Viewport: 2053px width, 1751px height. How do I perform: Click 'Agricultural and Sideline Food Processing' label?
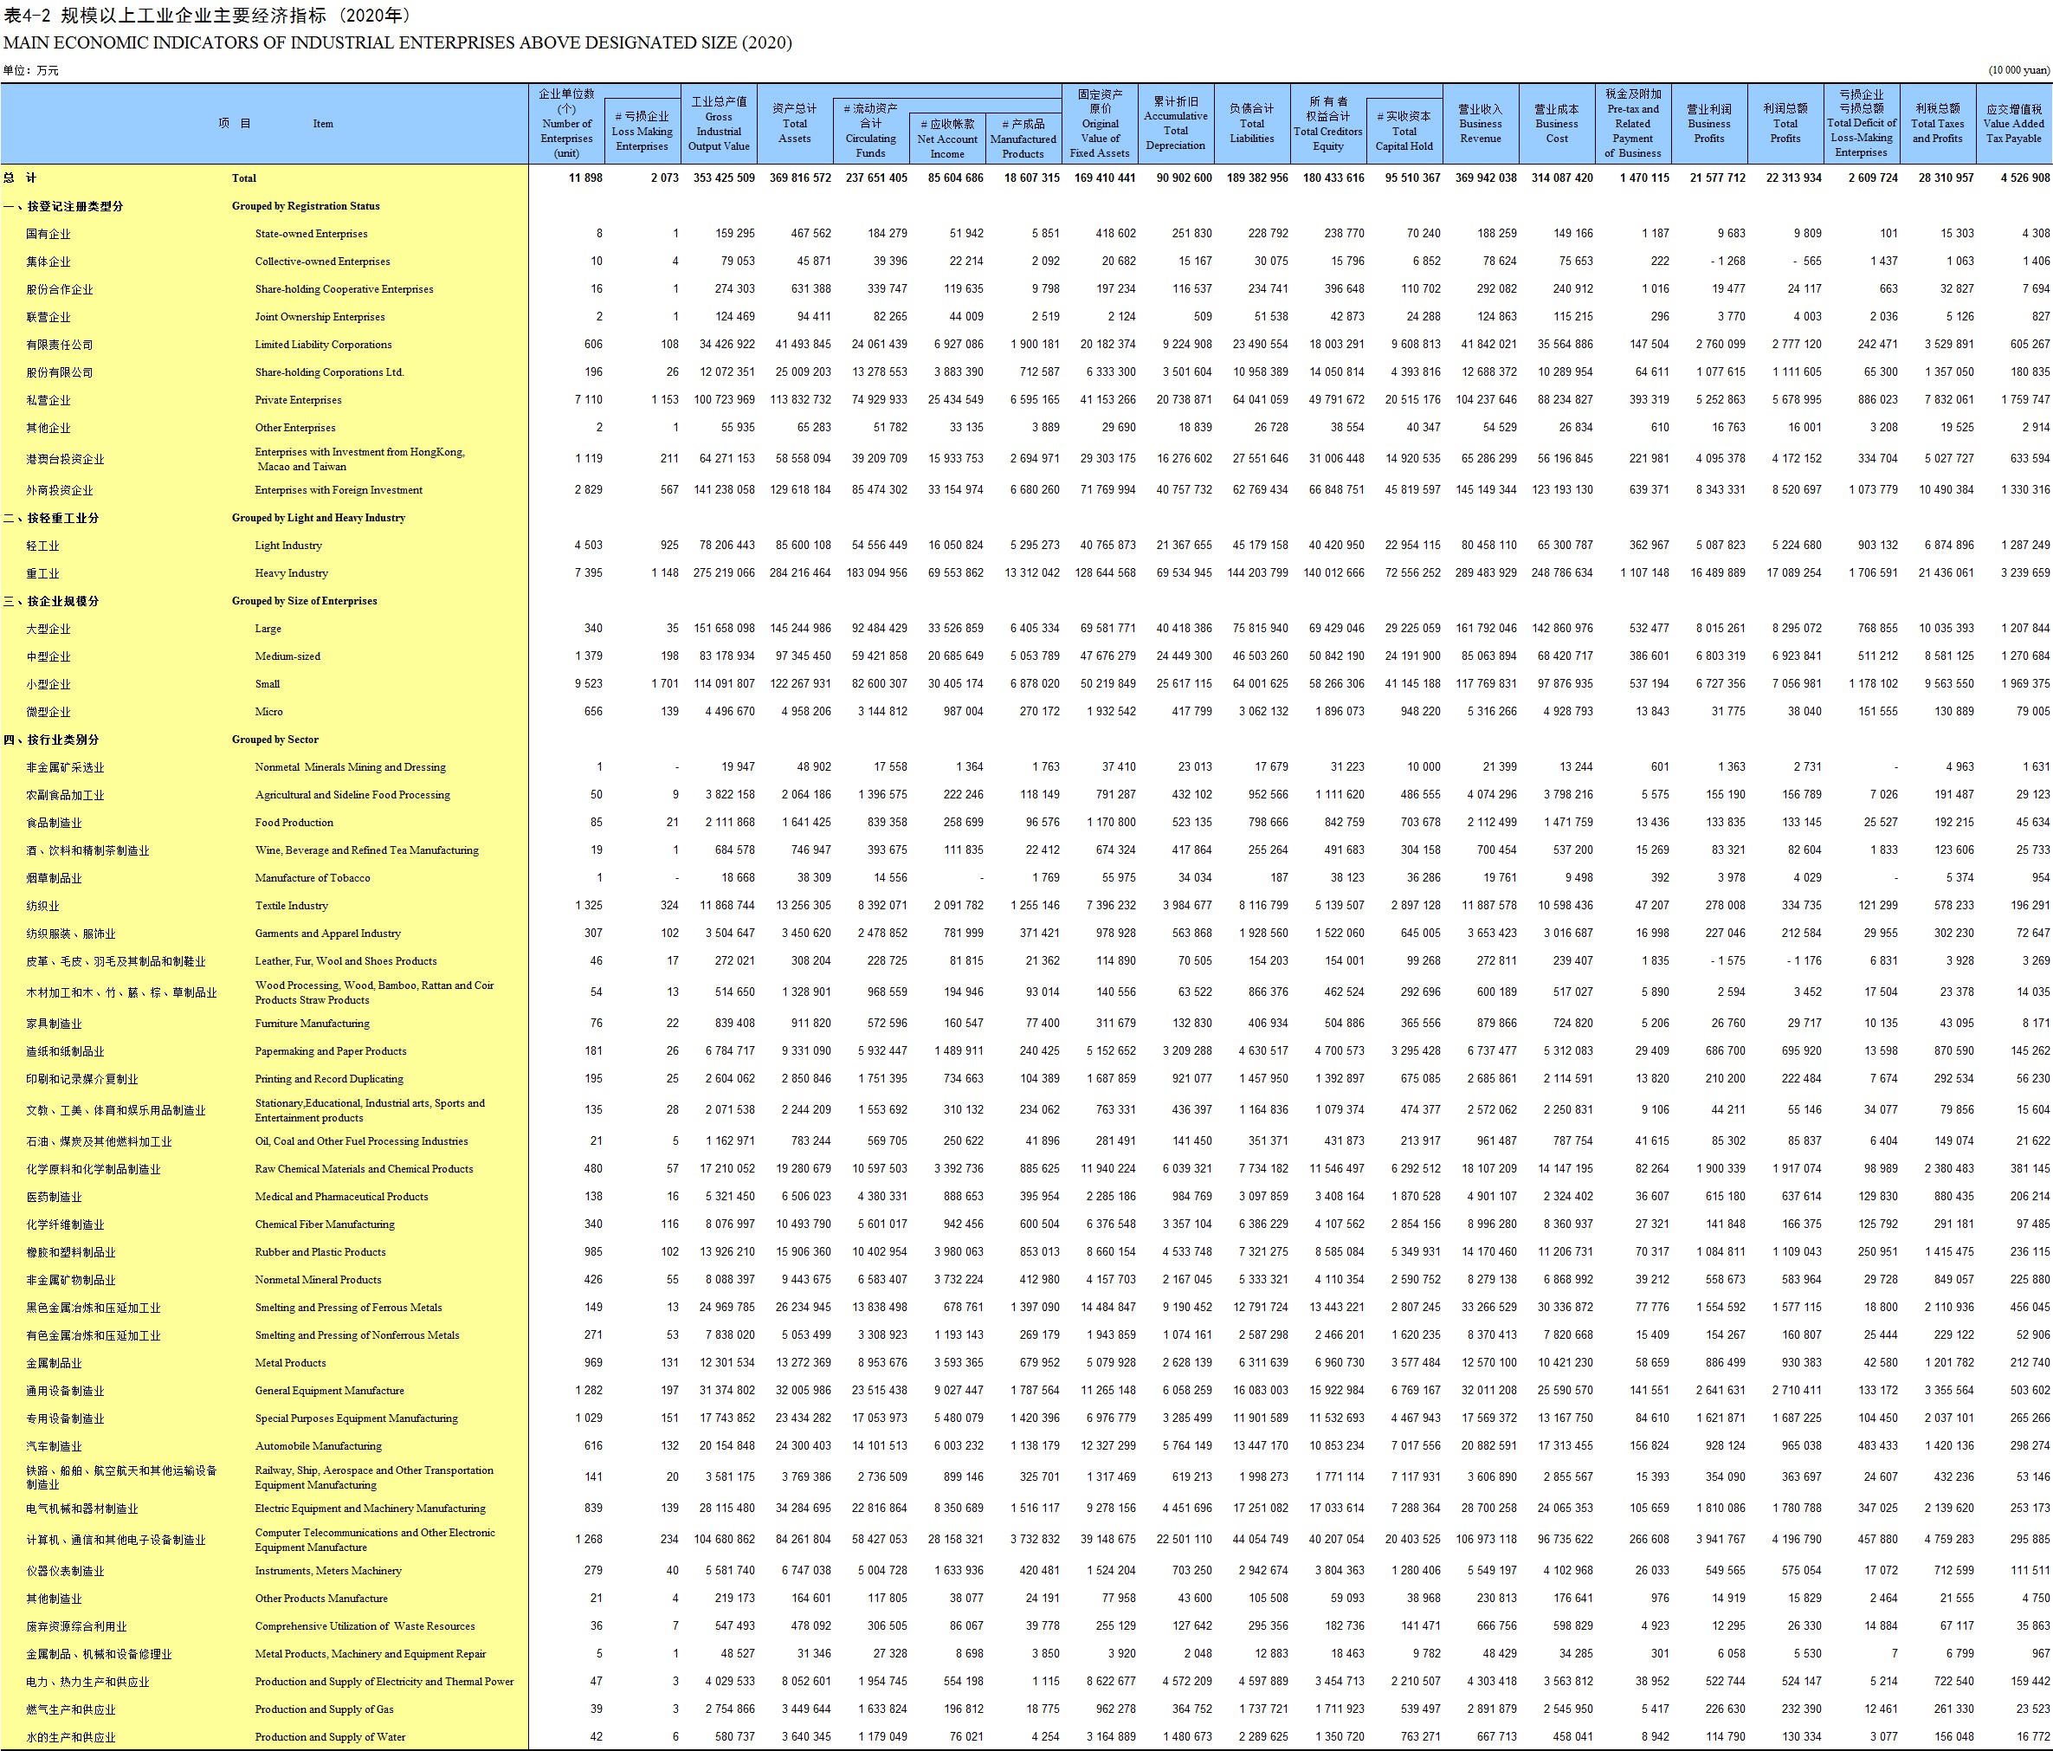(352, 796)
